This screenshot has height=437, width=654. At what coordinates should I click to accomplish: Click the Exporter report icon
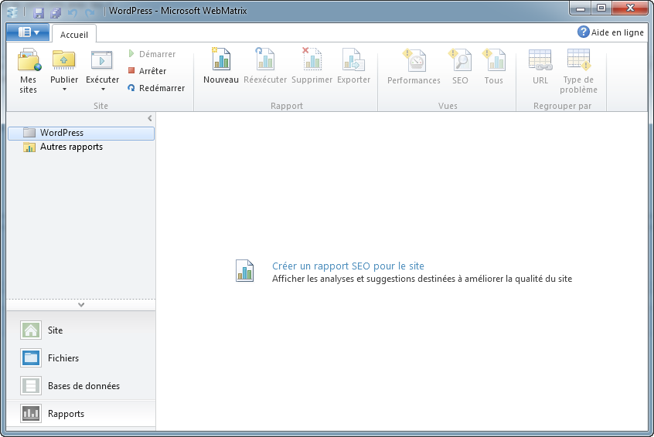tap(353, 59)
